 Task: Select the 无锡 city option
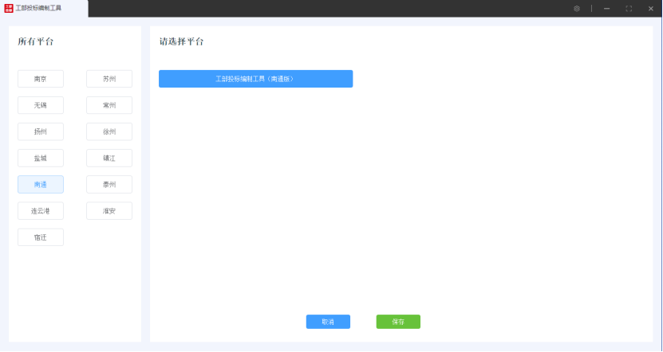[x=41, y=105]
